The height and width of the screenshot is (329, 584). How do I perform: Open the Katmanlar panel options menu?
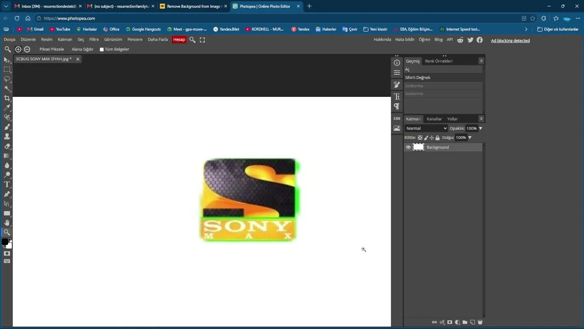coord(481,119)
